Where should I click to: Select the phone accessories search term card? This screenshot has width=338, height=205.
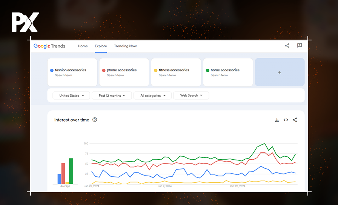[124, 72]
